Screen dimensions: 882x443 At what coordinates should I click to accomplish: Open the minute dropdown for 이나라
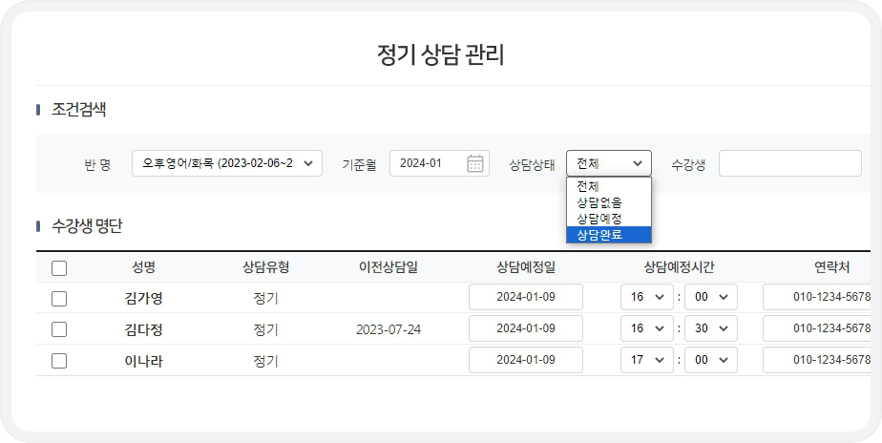click(710, 360)
